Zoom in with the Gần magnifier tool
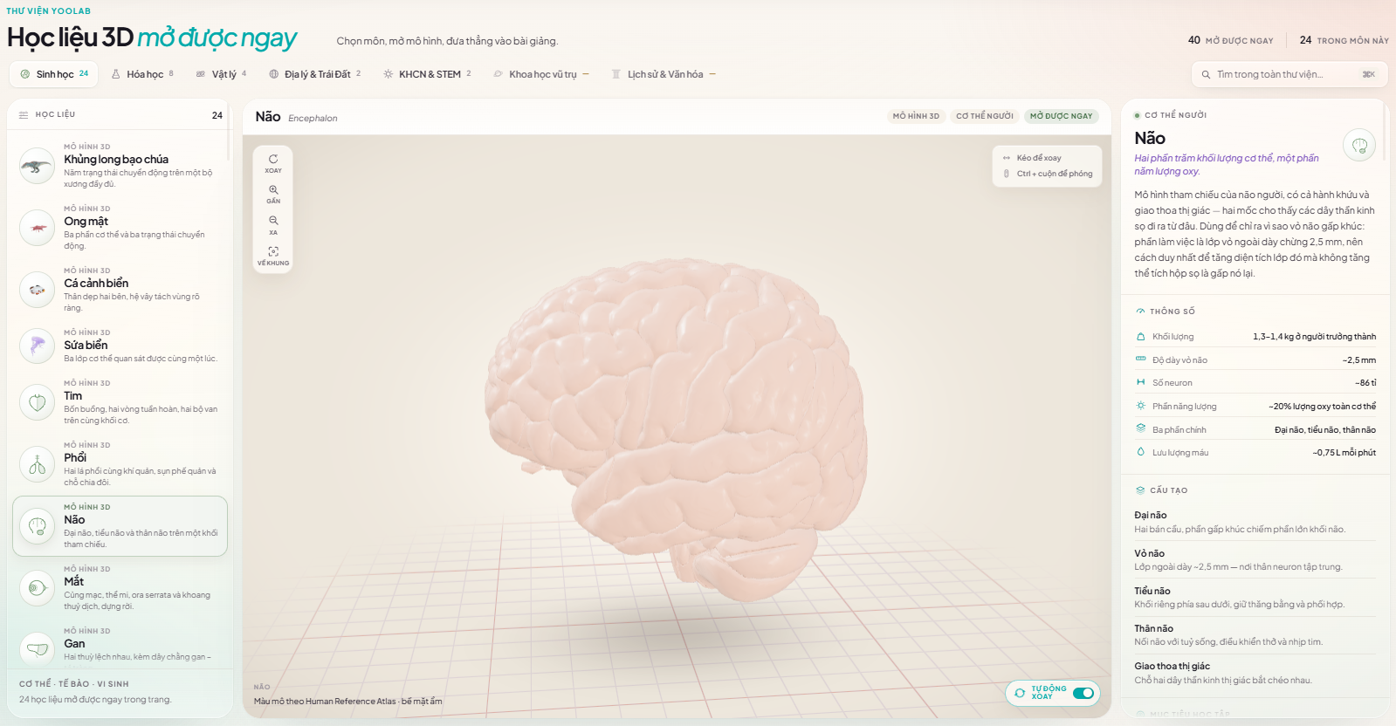 pyautogui.click(x=273, y=194)
